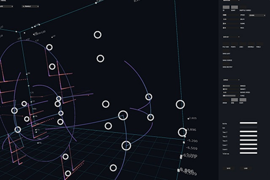Viewport: 270px width, 180px height.
Task: Open the DISPLAY dropdown in the right panel
Action: (x=231, y=37)
